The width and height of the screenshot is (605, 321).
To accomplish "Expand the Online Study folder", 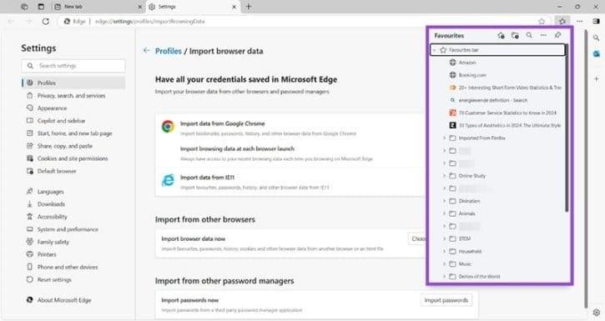I will pyautogui.click(x=444, y=176).
